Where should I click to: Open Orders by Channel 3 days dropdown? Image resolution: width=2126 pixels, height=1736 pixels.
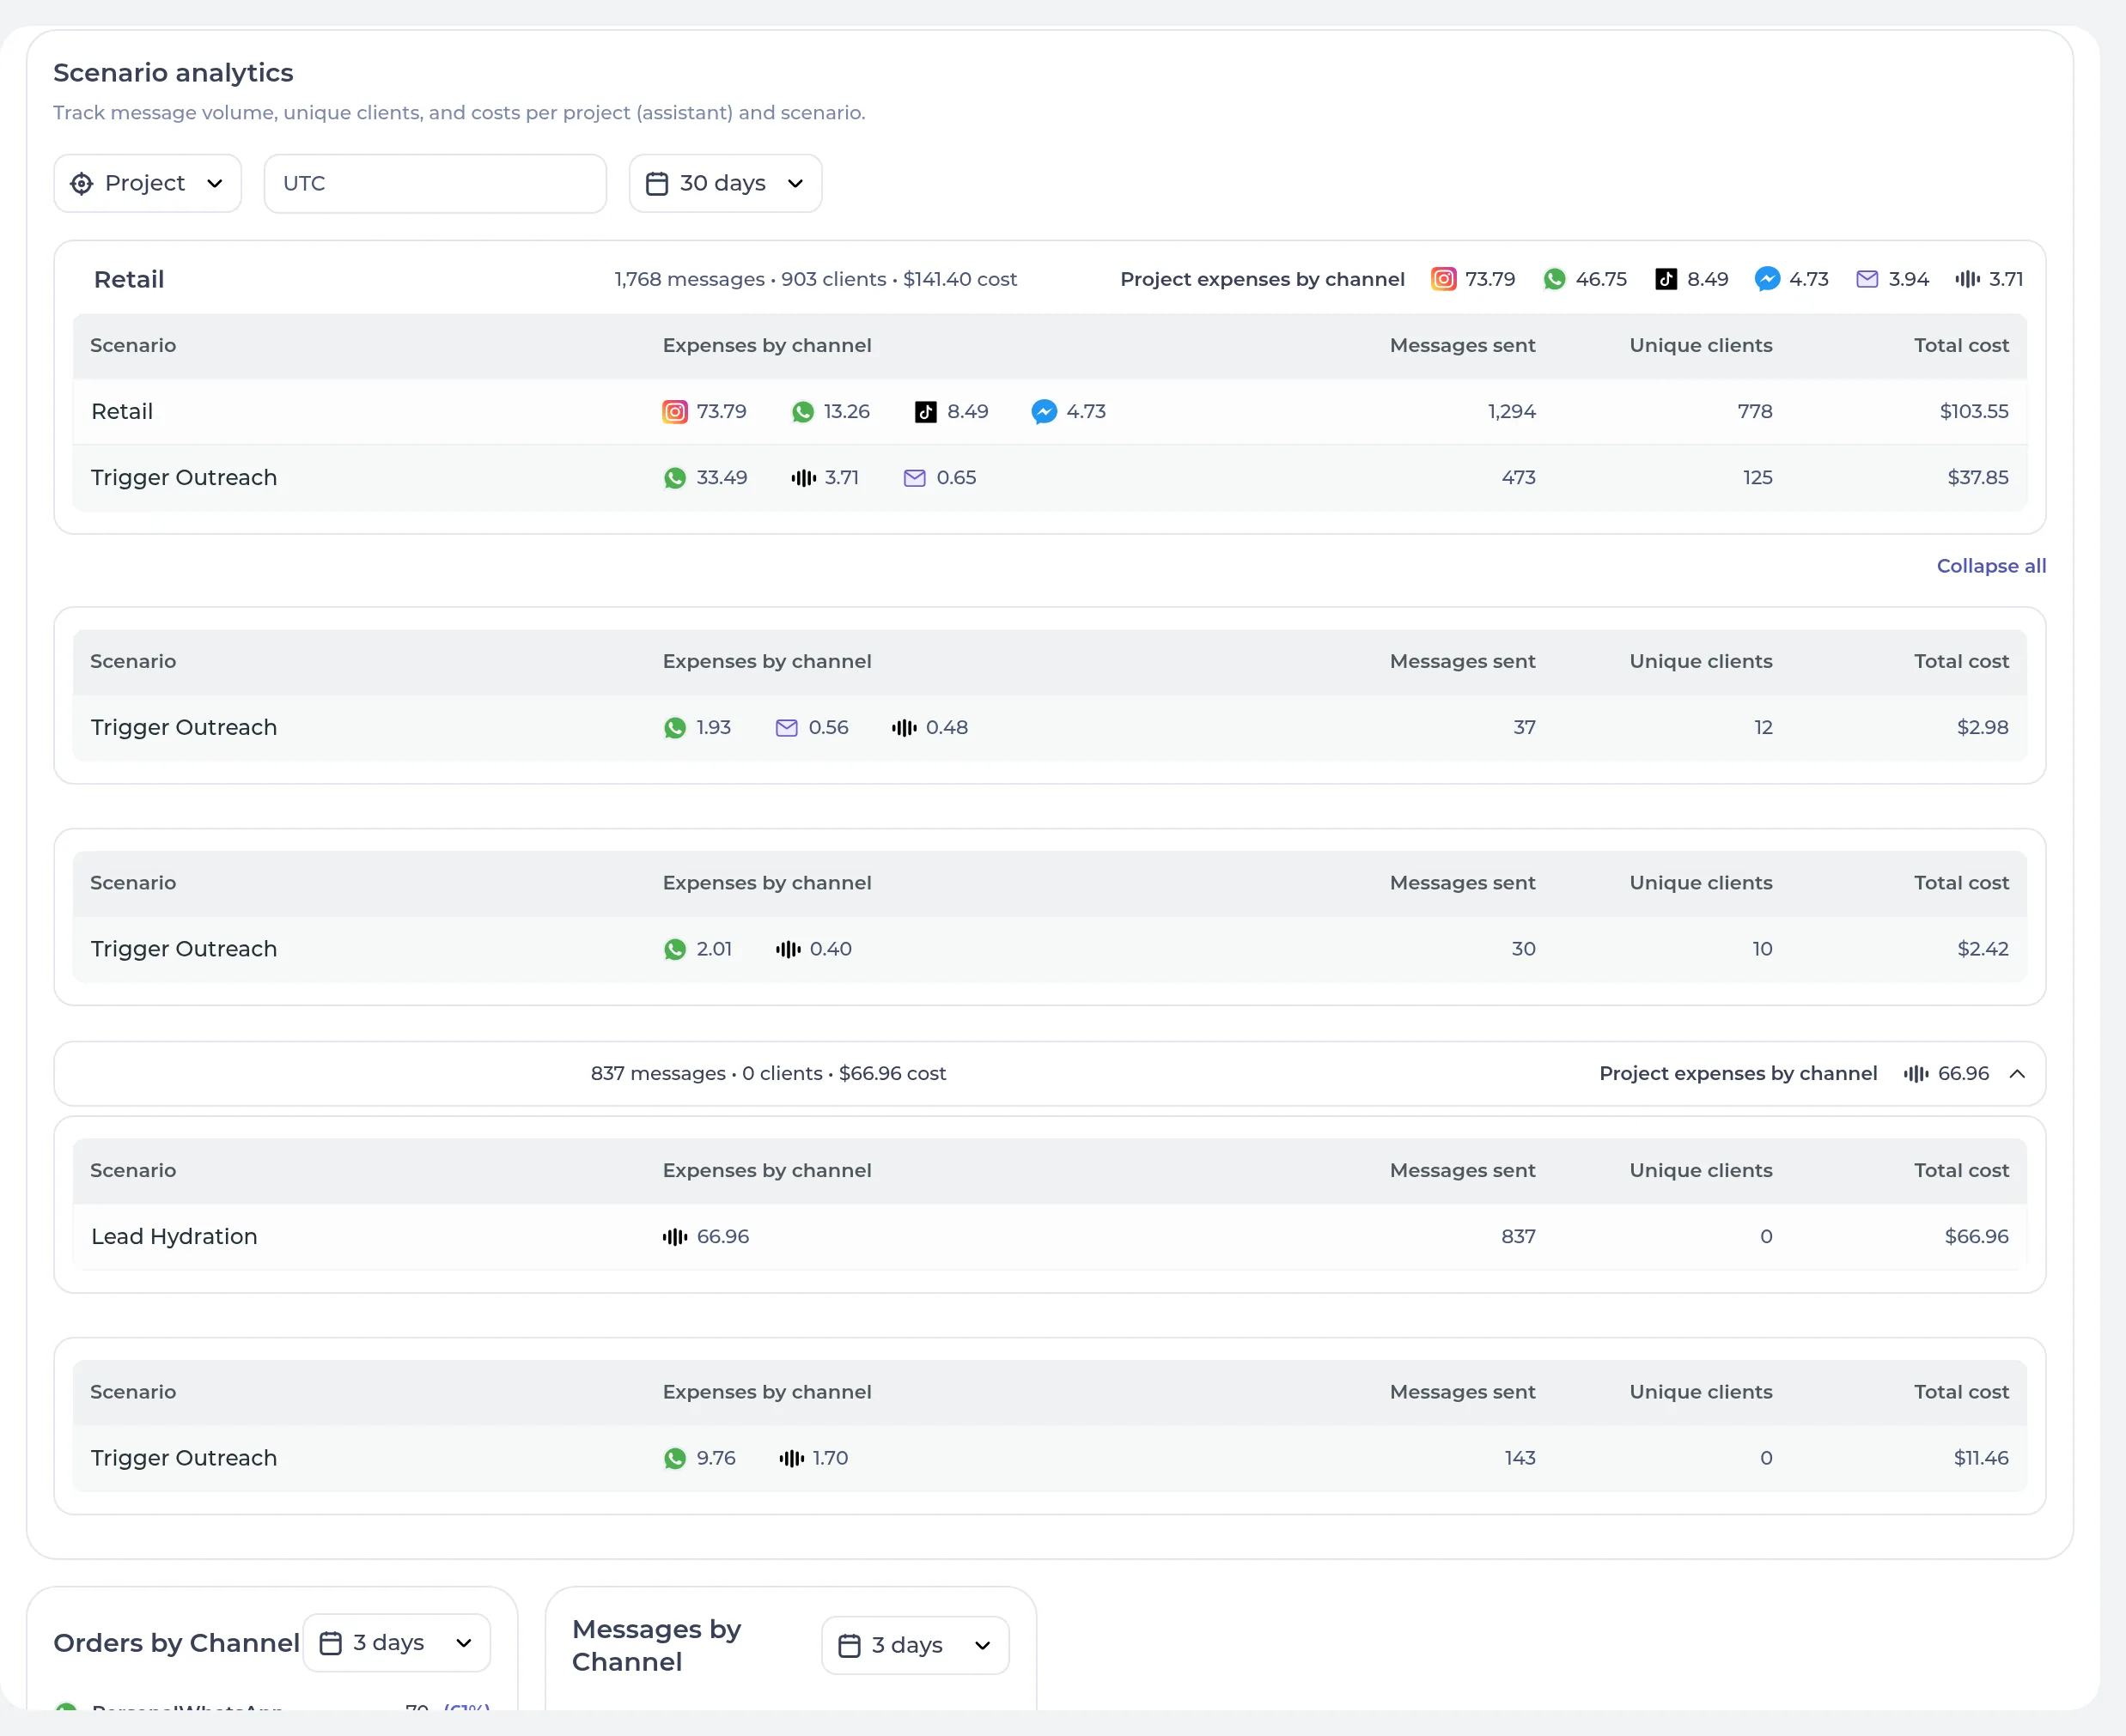[397, 1643]
